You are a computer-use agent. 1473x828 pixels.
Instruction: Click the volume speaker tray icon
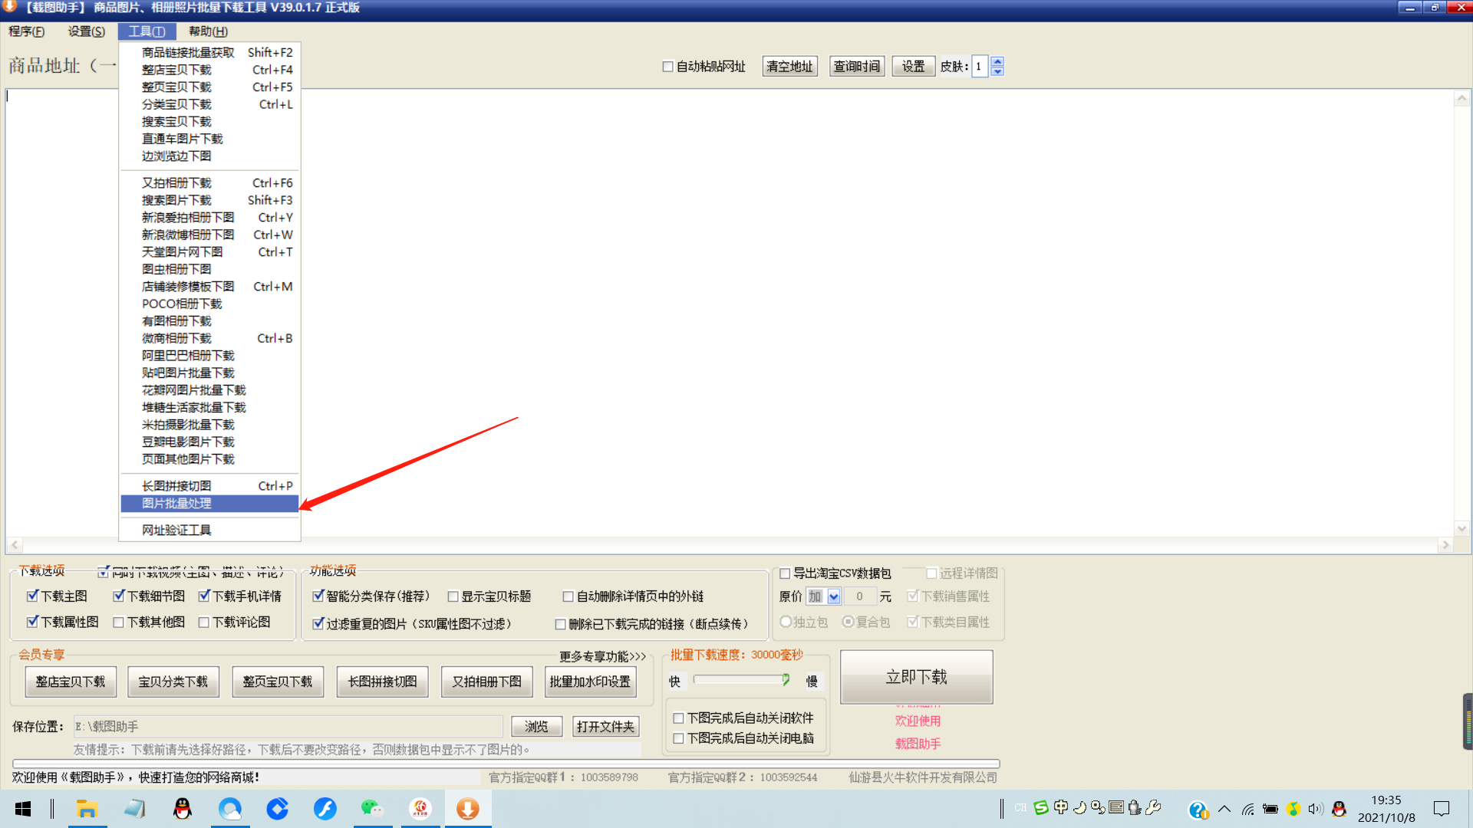point(1316,809)
